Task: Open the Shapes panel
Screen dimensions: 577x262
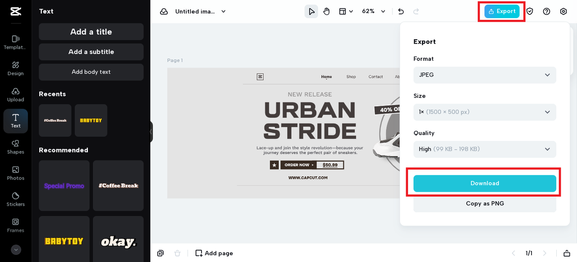Action: [x=15, y=147]
